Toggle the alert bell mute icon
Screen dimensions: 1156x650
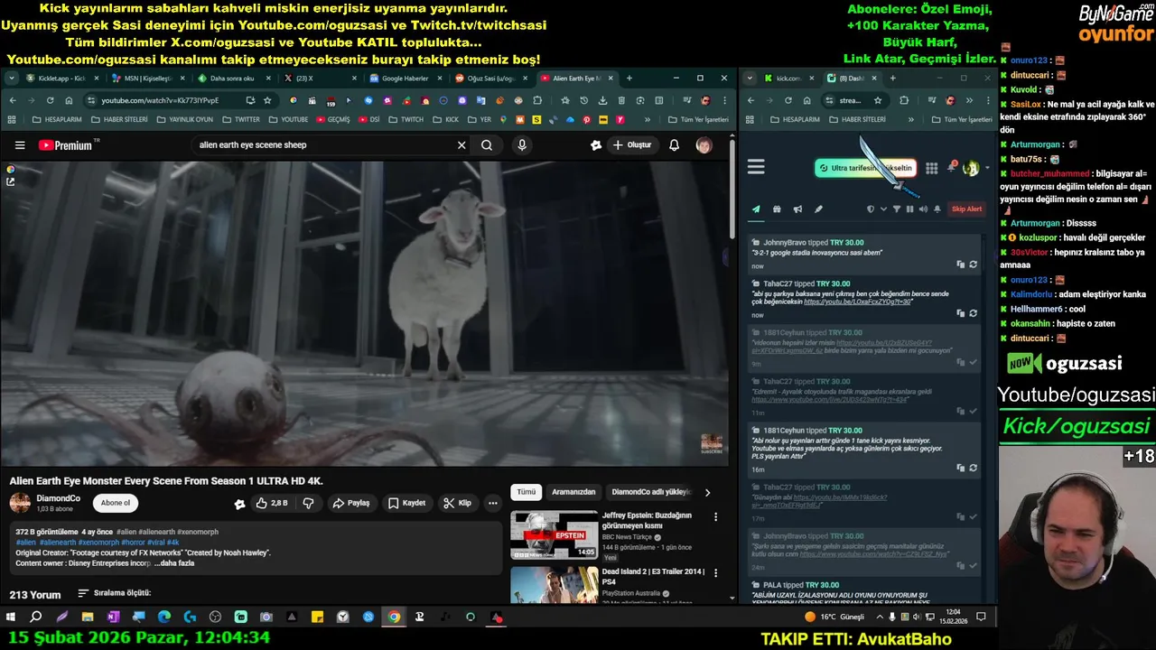pos(937,209)
